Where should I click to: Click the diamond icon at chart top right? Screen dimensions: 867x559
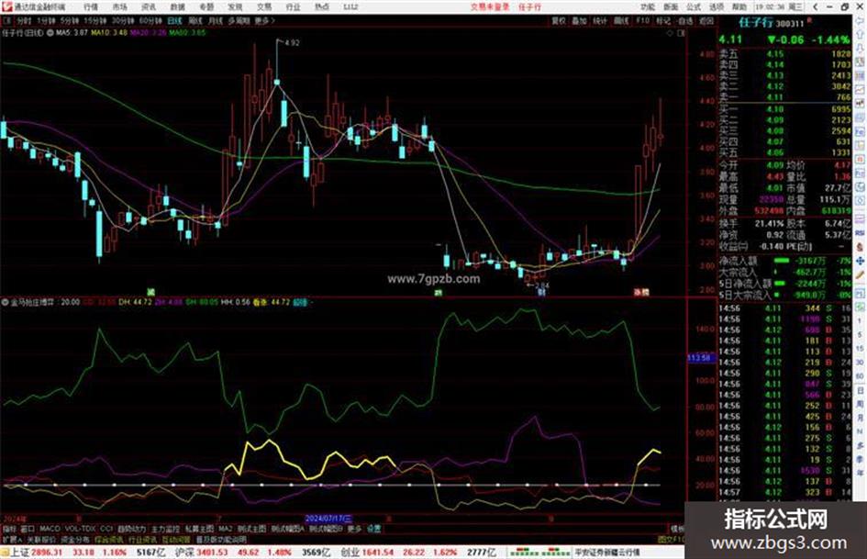[671, 33]
